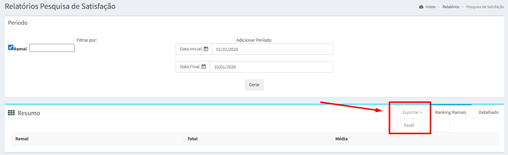Click the Data Final date field
Screen dimensions: 508x155
[271, 67]
